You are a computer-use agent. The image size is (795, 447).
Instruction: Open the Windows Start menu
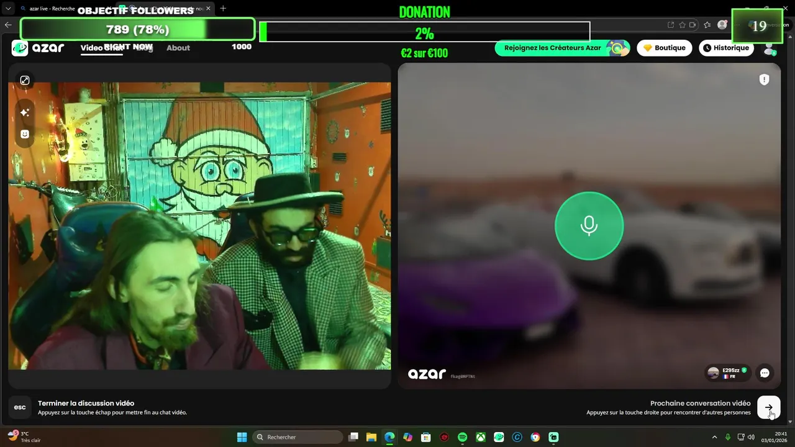pyautogui.click(x=242, y=437)
